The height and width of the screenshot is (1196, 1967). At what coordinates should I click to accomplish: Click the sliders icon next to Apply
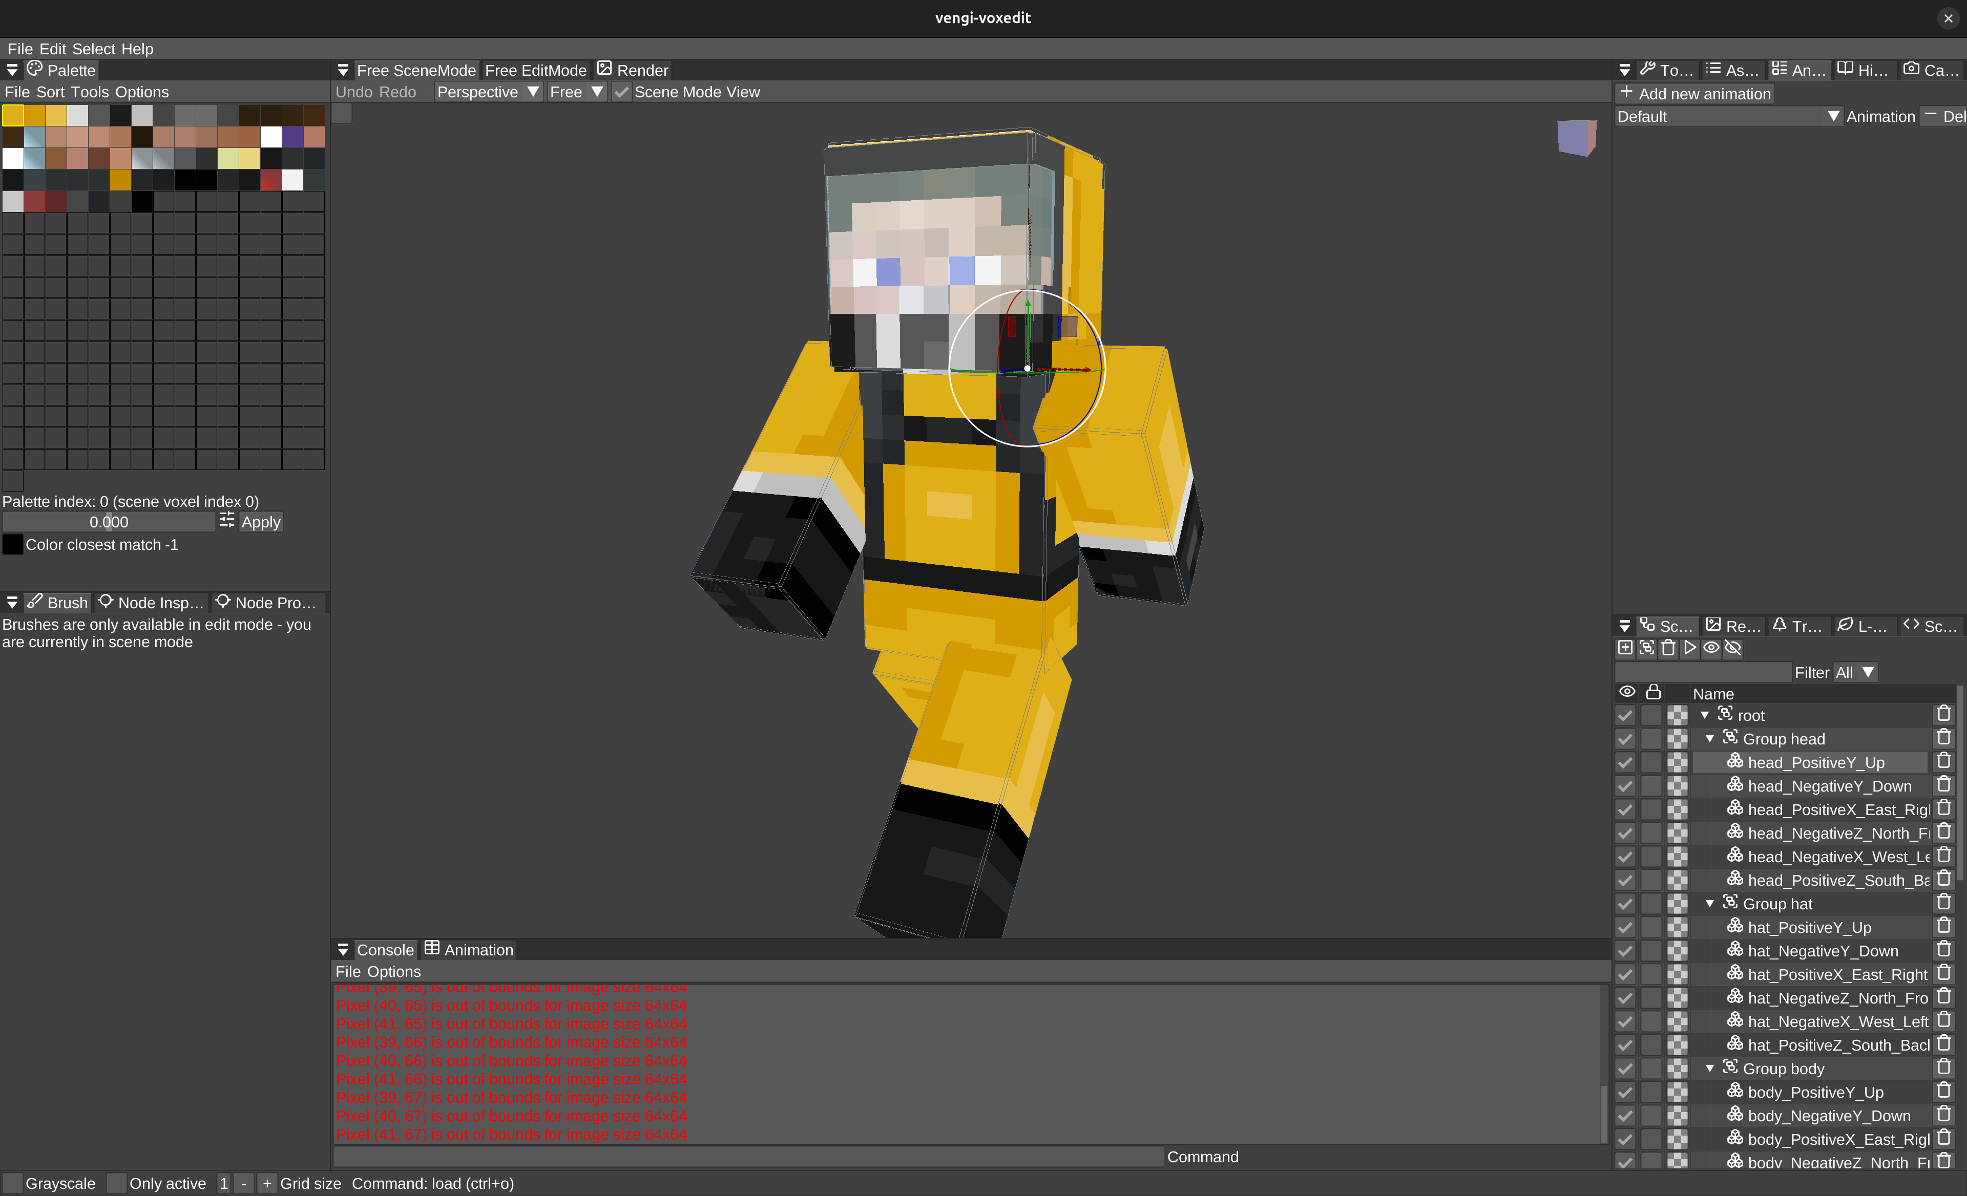pyautogui.click(x=227, y=521)
